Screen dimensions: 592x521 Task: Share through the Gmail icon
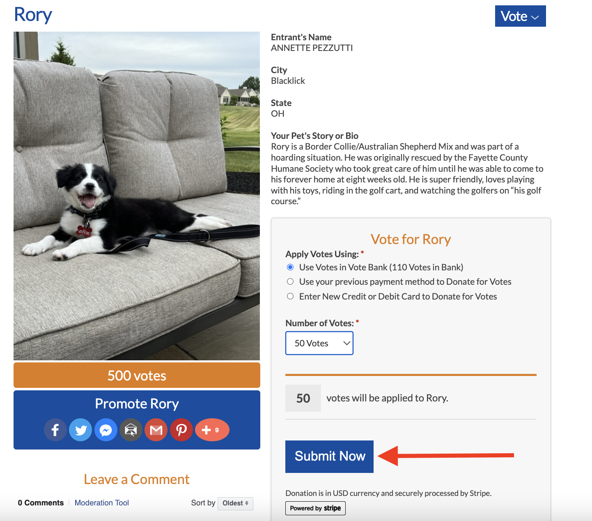pyautogui.click(x=156, y=430)
